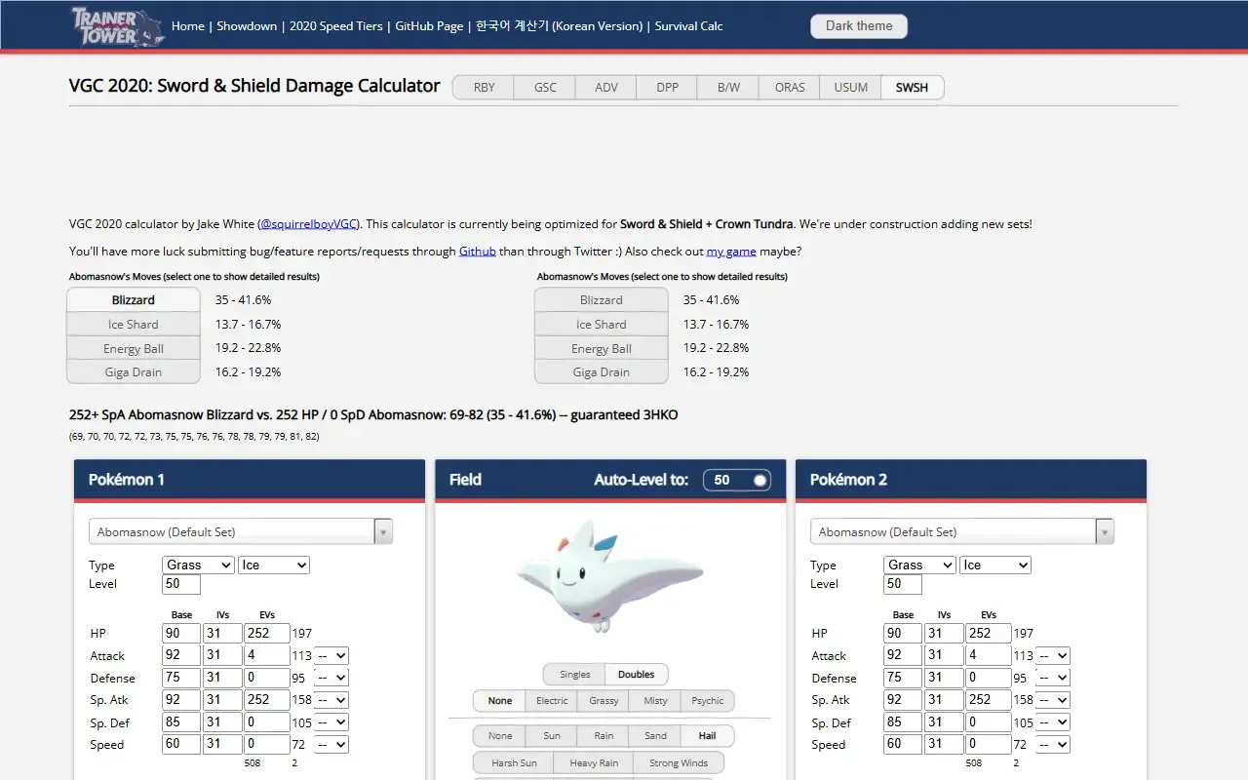Select Singles battle format
This screenshot has width=1248, height=780.
[x=574, y=675]
